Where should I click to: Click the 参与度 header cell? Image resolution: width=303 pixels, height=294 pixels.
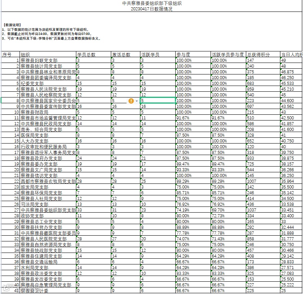click(x=193, y=55)
